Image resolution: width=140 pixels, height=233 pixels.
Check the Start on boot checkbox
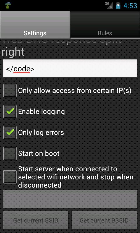(x=10, y=153)
